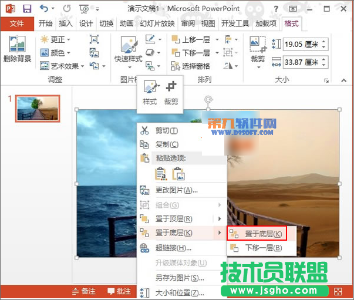Viewport: 354px width, 300px height.
Task: Open Ribbon Display Options icon
Action: click(293, 9)
